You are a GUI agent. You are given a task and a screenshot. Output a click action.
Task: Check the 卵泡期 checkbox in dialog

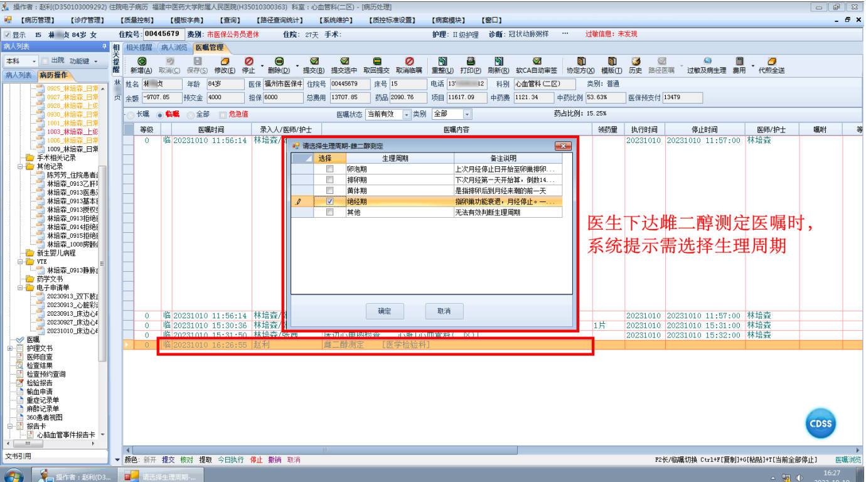329,169
